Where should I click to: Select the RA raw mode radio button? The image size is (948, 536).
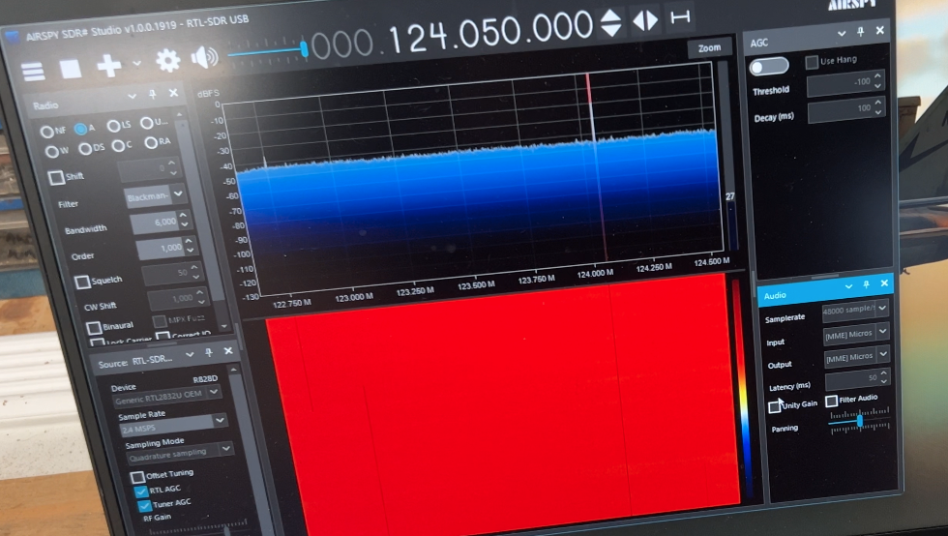(151, 143)
